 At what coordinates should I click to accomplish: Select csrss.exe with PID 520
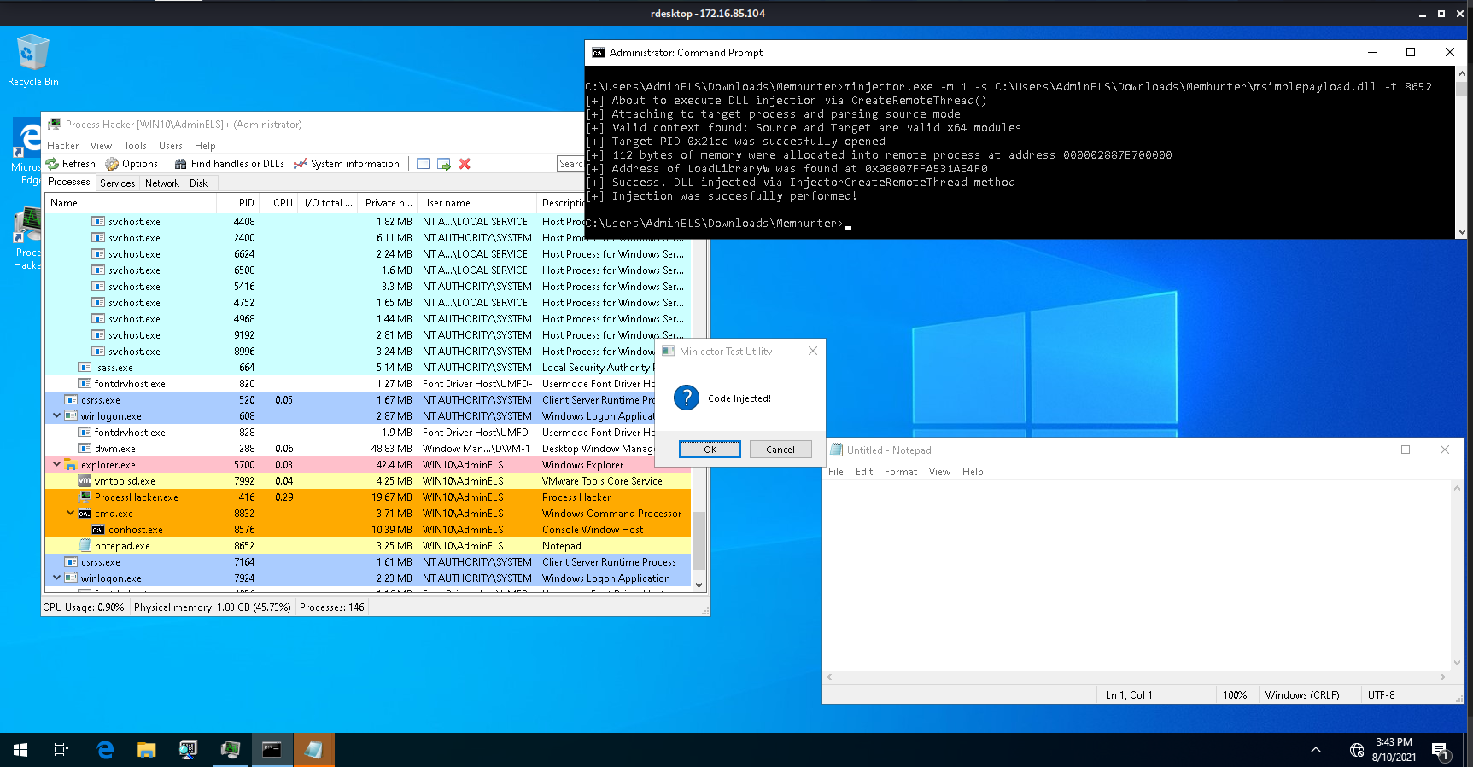point(367,400)
